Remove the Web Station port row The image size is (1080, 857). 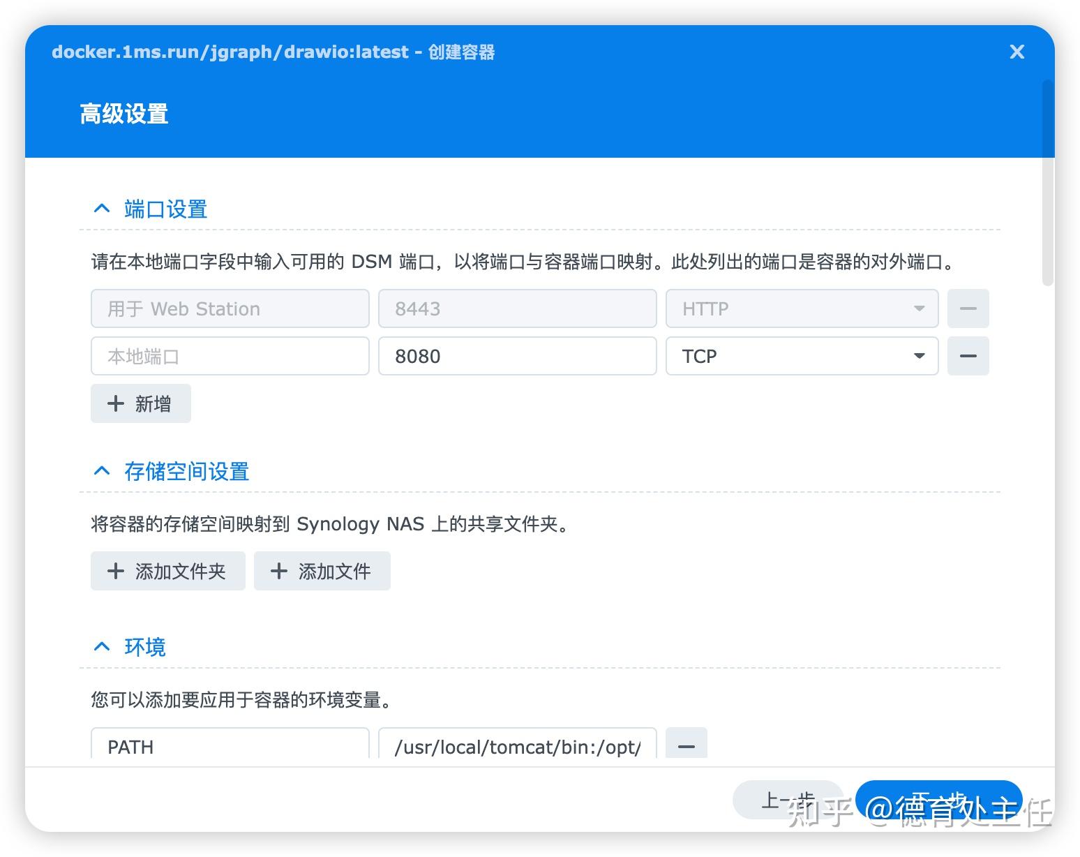pos(968,308)
